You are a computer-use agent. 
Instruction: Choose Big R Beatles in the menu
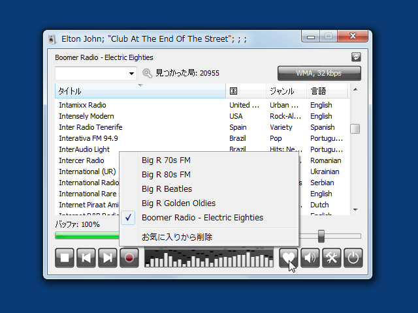209,189
